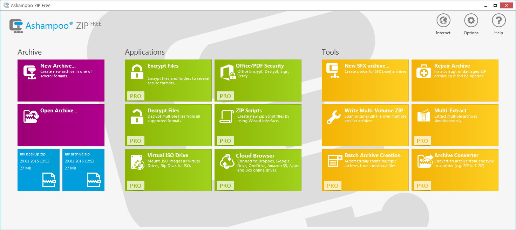Image resolution: width=516 pixels, height=230 pixels.
Task: Start the Batch Archive Creation tool
Action: (365, 170)
